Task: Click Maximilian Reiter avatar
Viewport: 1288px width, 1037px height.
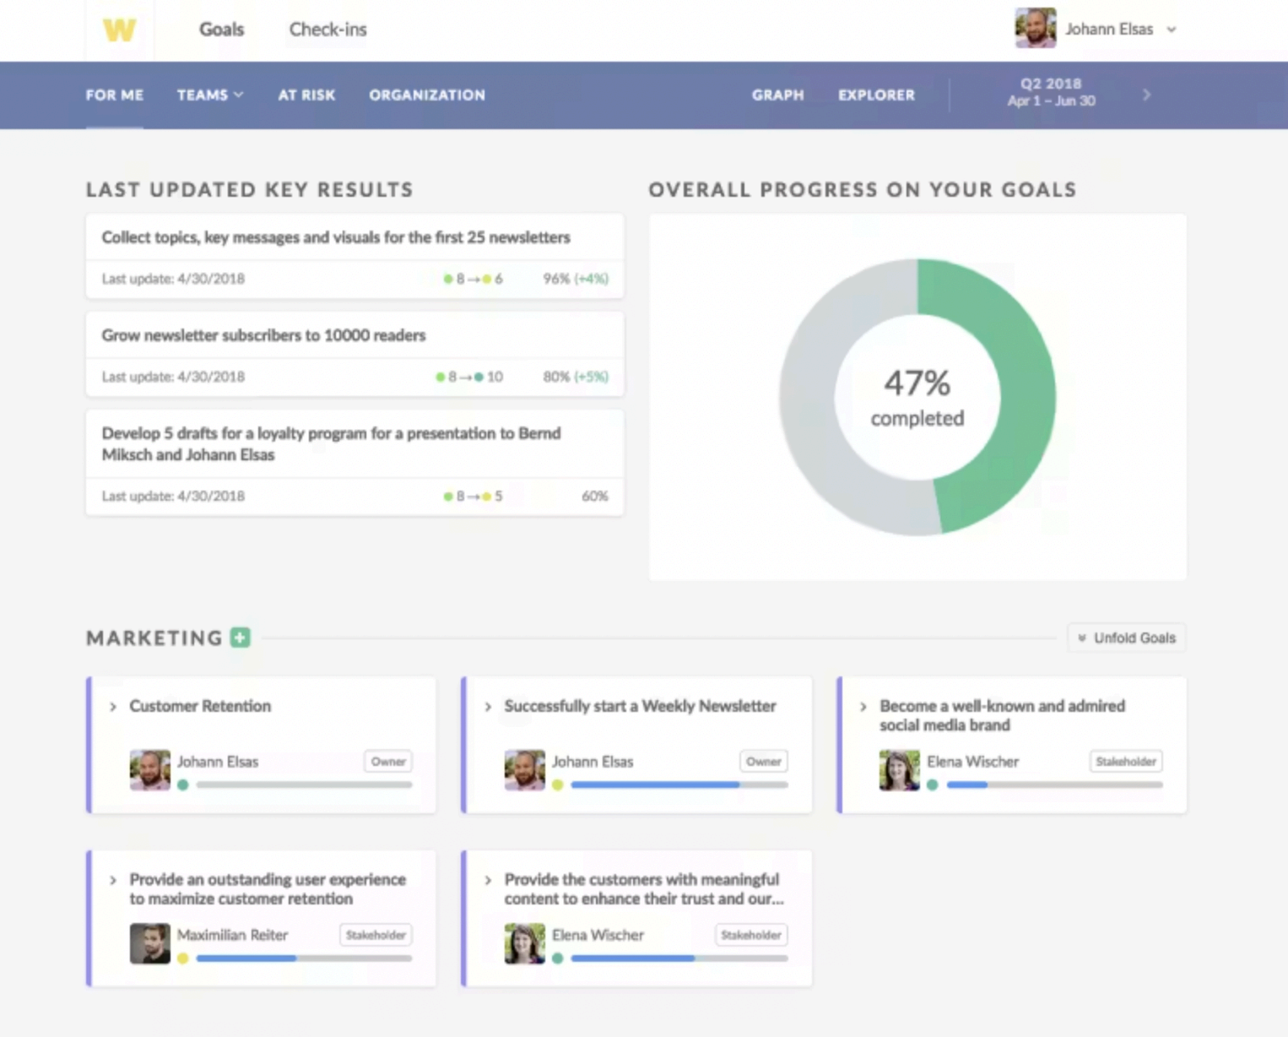Action: (150, 944)
